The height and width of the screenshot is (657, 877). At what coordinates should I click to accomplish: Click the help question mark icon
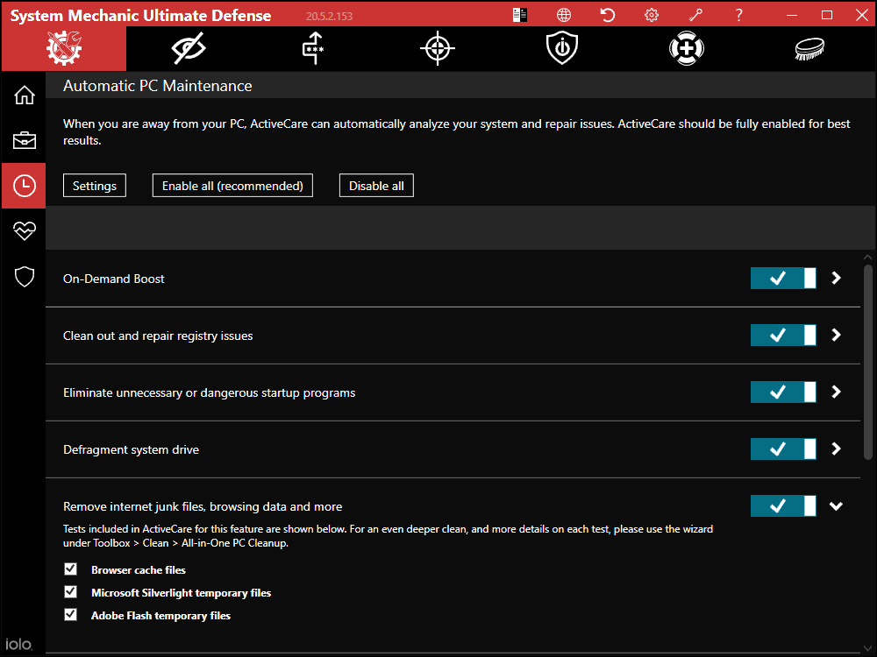click(x=738, y=14)
